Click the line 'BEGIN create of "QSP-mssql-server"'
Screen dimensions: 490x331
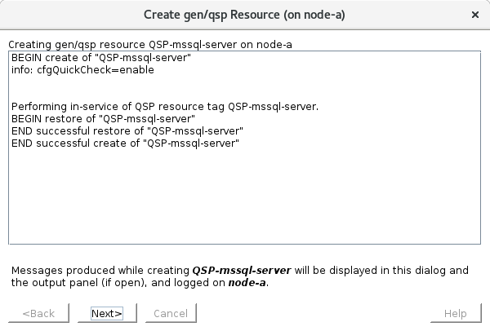101,58
